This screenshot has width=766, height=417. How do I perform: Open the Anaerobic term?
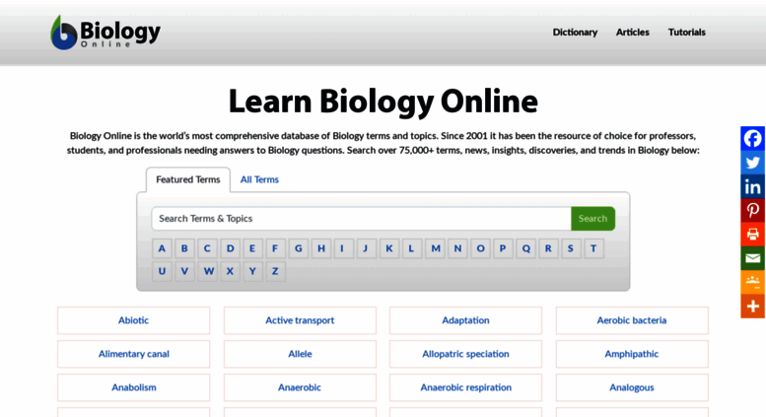tap(300, 387)
